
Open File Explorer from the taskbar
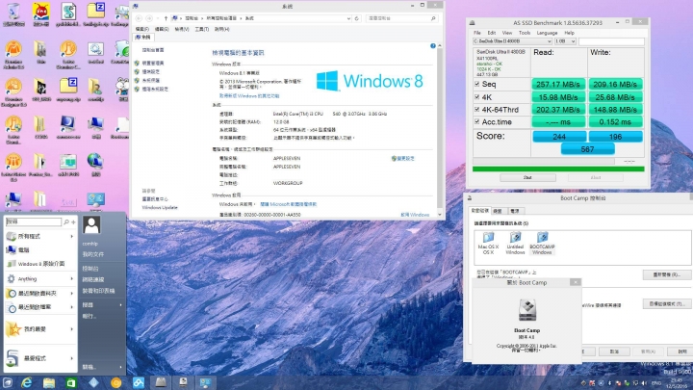coord(49,382)
